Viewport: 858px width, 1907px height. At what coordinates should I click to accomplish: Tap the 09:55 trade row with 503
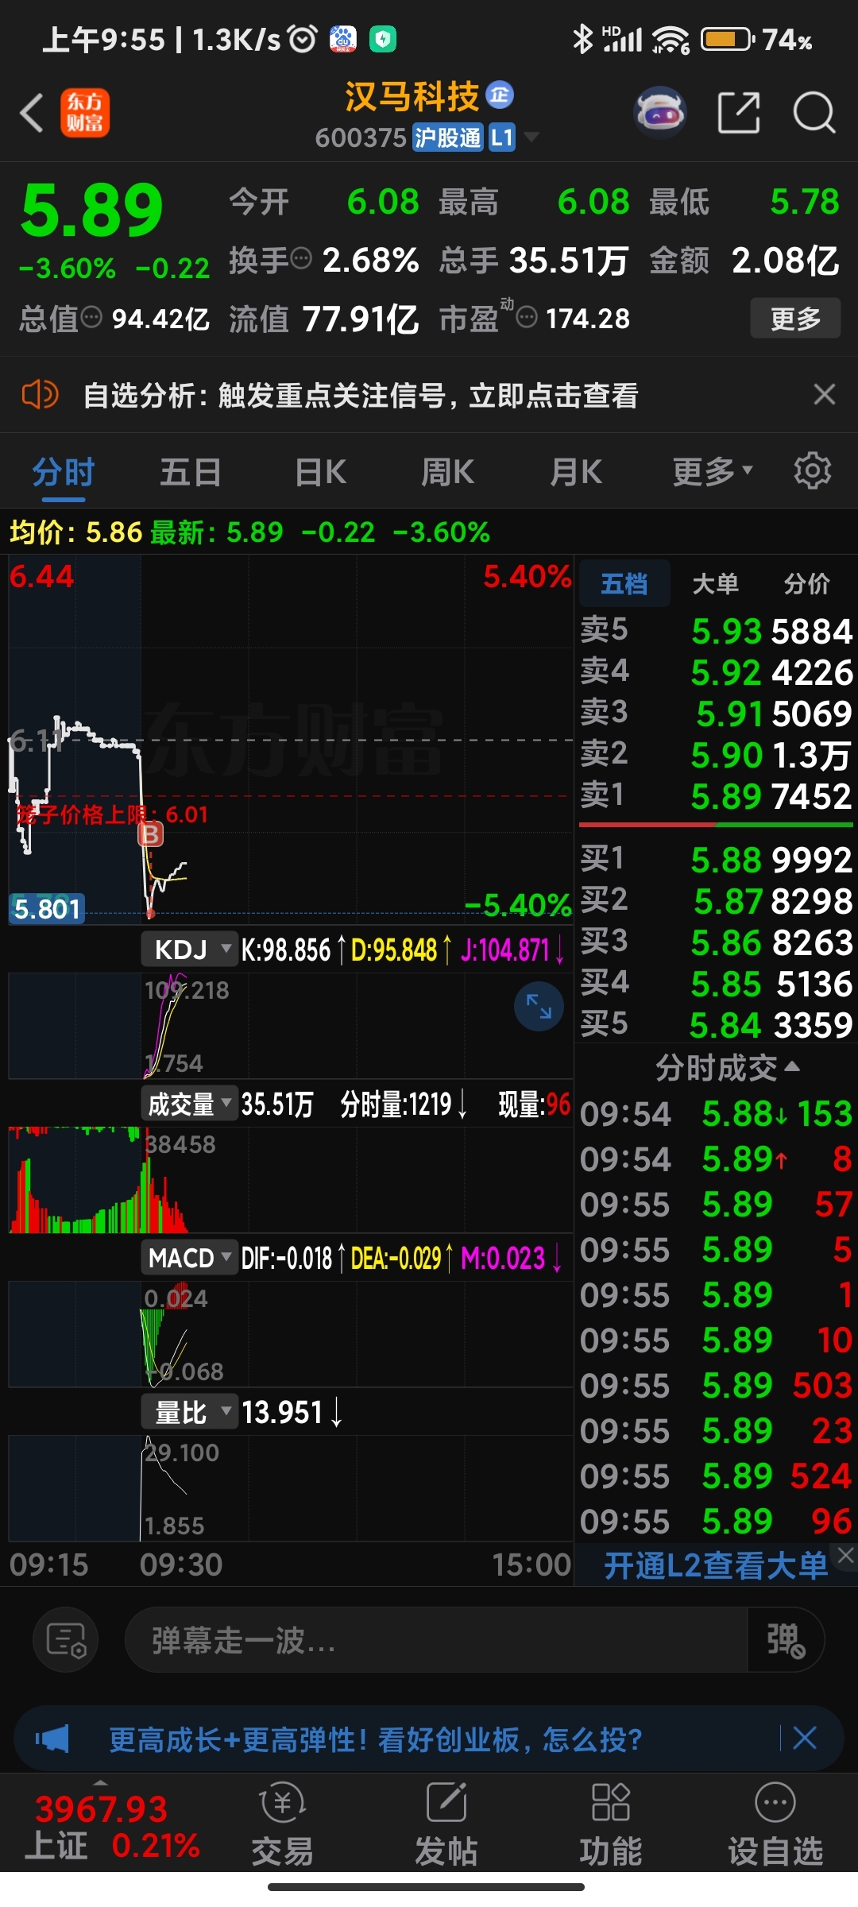[x=716, y=1385]
